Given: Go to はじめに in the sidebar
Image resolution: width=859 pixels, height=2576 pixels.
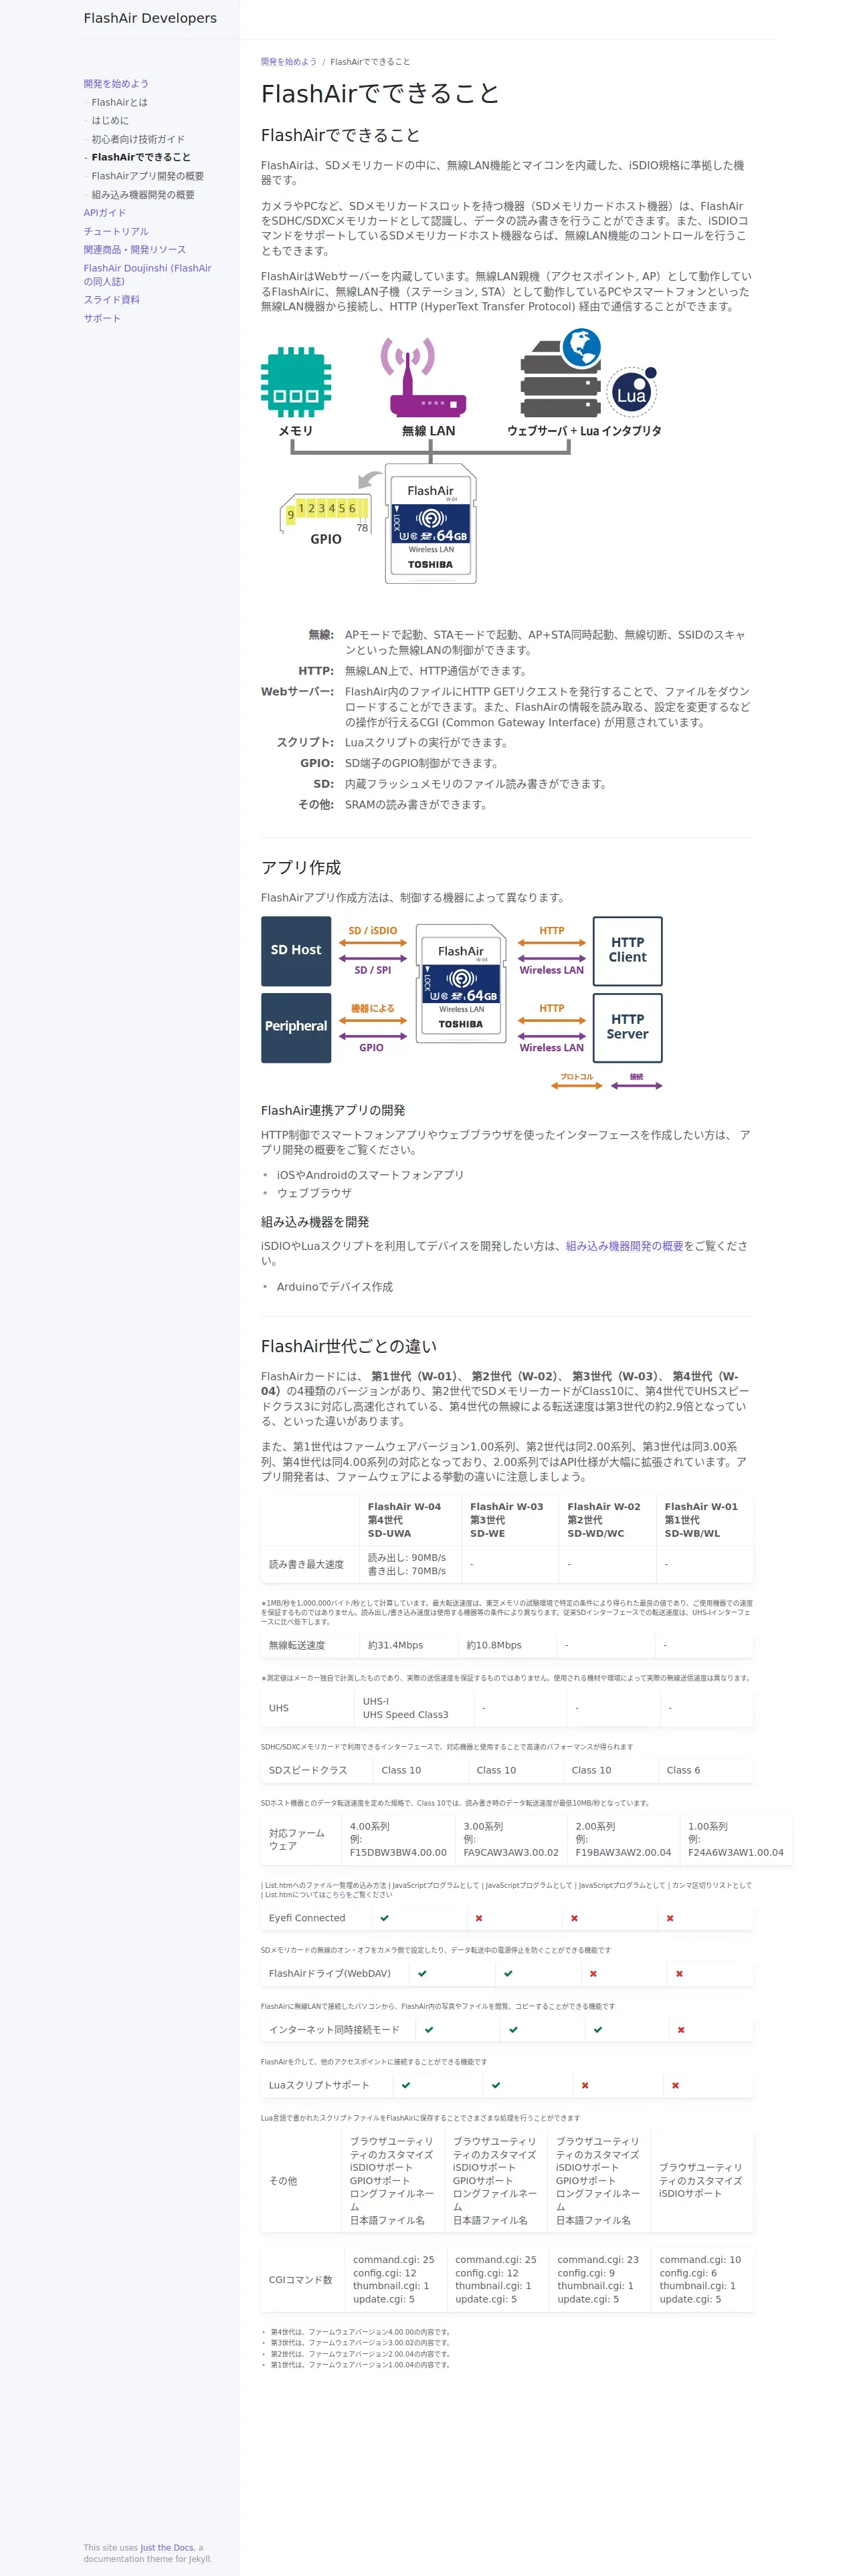Looking at the screenshot, I should pyautogui.click(x=110, y=121).
